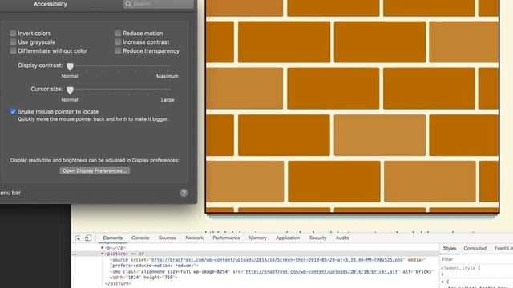
Task: Open the Memory tab
Action: 258,238
